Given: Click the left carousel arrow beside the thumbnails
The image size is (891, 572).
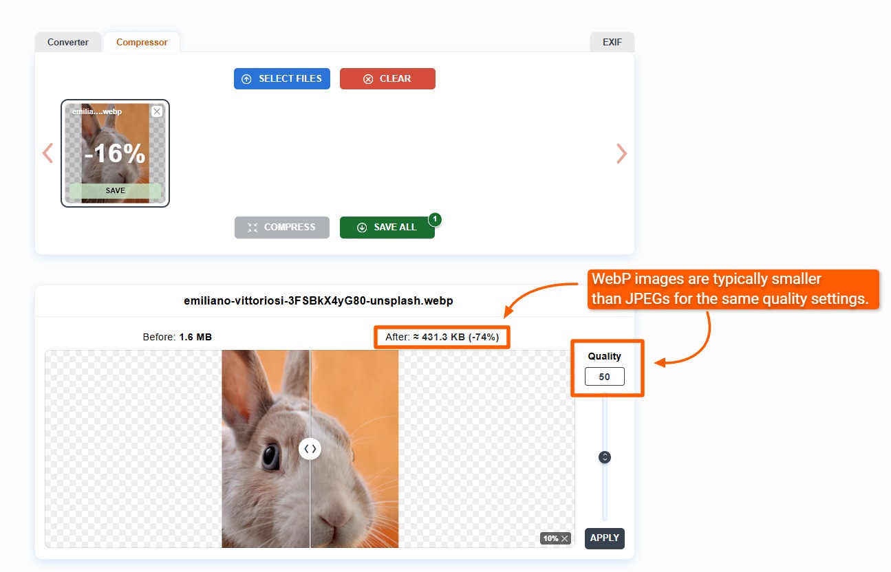Looking at the screenshot, I should (47, 153).
